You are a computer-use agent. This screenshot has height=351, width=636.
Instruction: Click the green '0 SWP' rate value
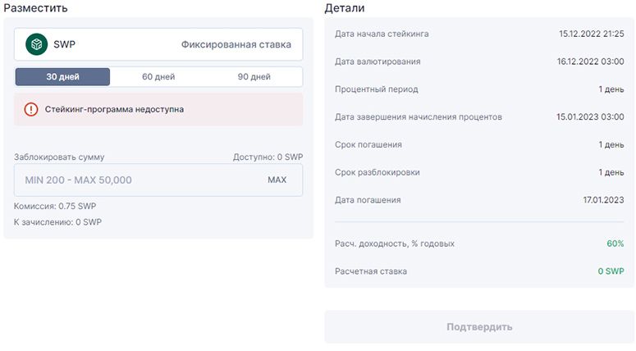coord(611,271)
